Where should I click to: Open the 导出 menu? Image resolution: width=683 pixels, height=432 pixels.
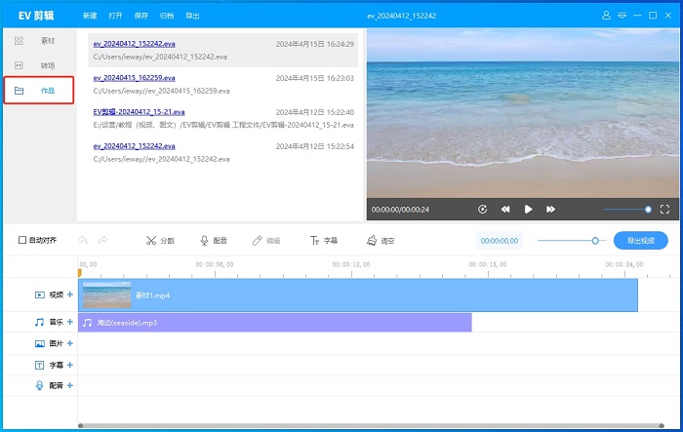coord(192,17)
